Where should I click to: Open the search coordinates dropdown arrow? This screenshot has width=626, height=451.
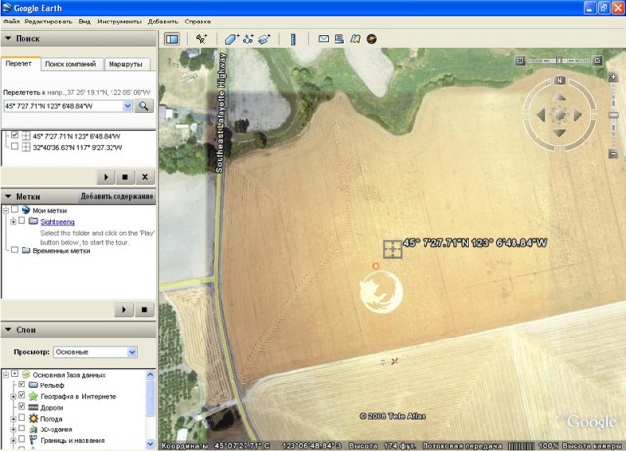[127, 106]
